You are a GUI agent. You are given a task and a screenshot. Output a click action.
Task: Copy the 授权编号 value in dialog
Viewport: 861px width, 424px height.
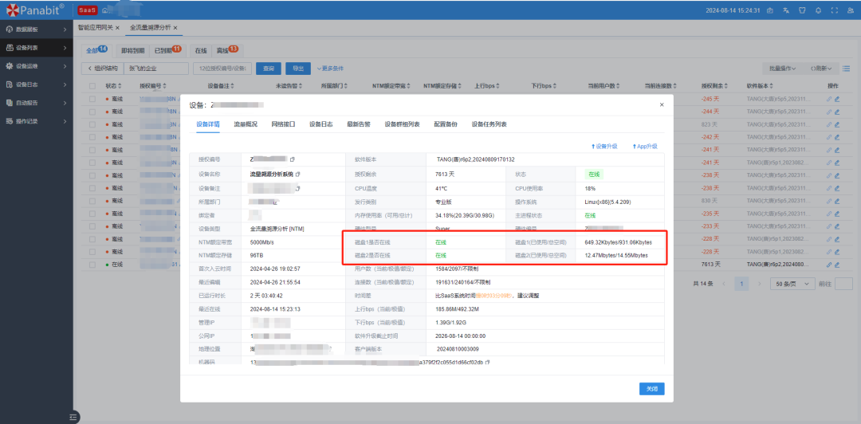293,159
